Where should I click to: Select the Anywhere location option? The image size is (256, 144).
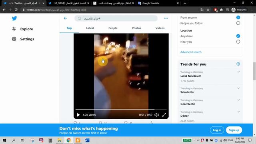238,36
